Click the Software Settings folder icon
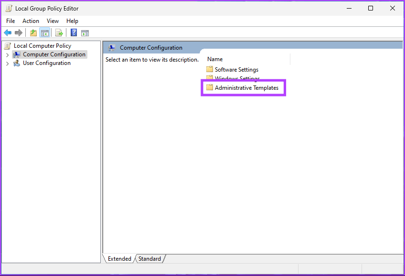The height and width of the screenshot is (276, 405). [x=210, y=69]
